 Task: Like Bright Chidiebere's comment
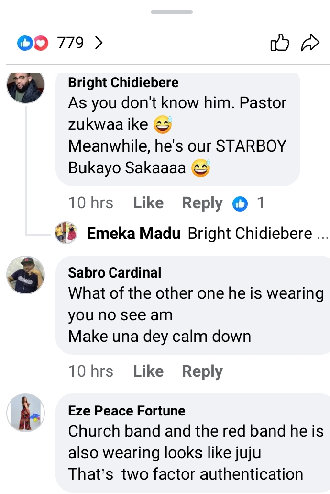(148, 203)
